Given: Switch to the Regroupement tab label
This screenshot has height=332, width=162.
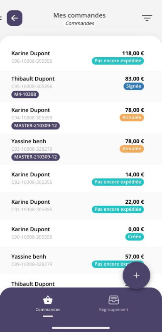Looking at the screenshot, I should point(114,310).
